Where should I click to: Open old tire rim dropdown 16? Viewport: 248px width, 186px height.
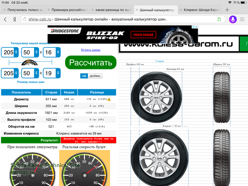point(52,52)
